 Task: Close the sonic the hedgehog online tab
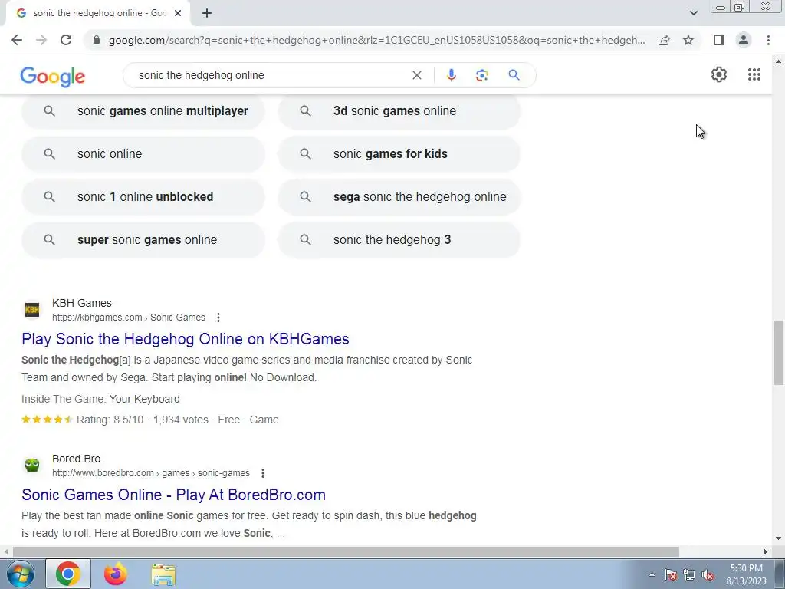[x=178, y=14]
